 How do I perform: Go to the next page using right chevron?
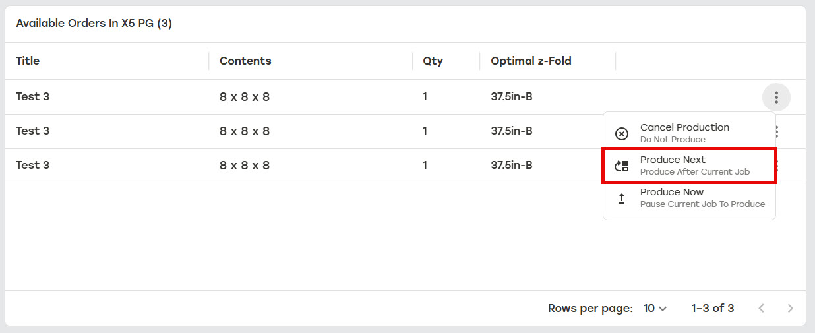click(791, 308)
